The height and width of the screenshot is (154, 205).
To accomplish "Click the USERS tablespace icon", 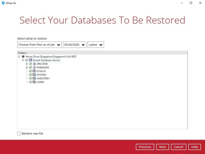I will pyautogui.click(x=34, y=82).
